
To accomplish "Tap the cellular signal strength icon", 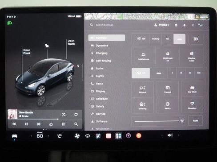I will (200, 25).
